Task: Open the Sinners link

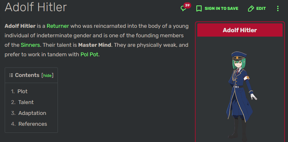Action: coord(30,45)
